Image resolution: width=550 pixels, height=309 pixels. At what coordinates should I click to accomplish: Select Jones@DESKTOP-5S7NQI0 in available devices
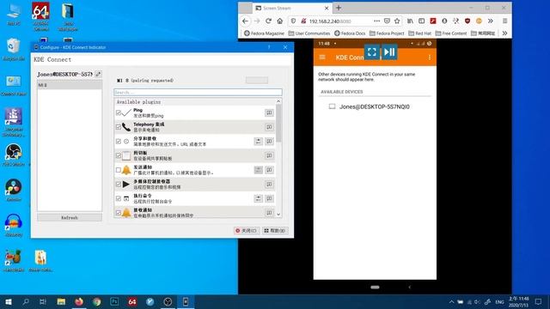click(x=375, y=106)
